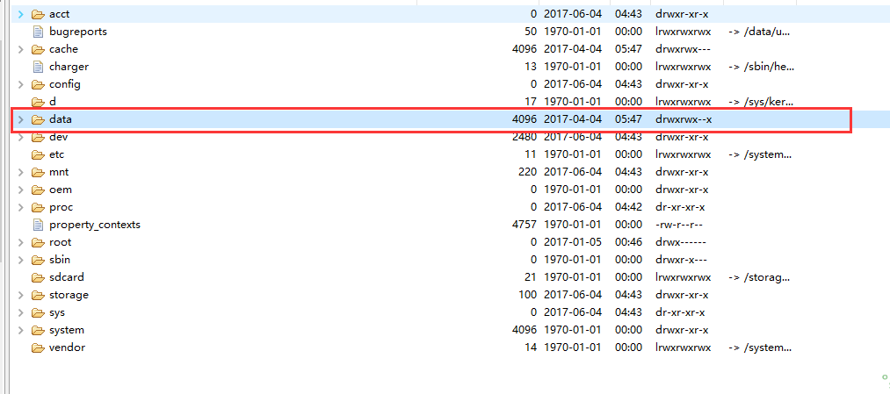890x394 pixels.
Task: Click the etc folder icon
Action: 38,154
